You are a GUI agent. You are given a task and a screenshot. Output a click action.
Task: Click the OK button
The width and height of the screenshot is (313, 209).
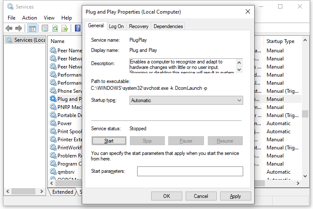point(167,196)
